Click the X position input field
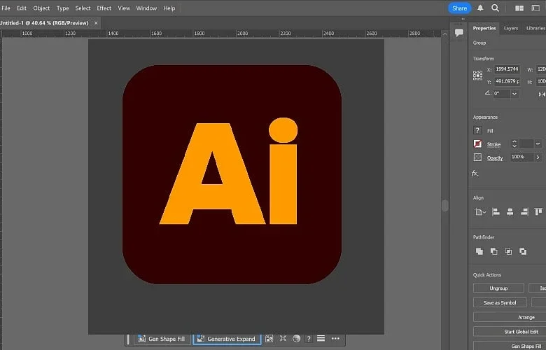 point(507,69)
